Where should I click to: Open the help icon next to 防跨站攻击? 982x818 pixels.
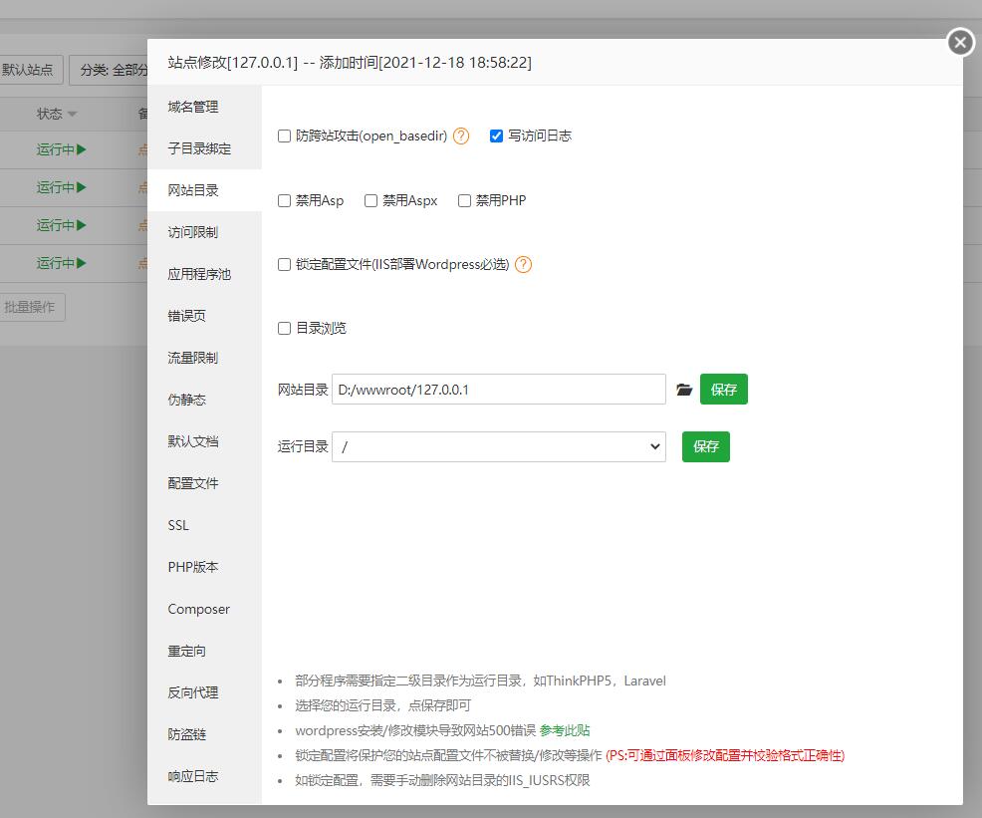pos(460,136)
